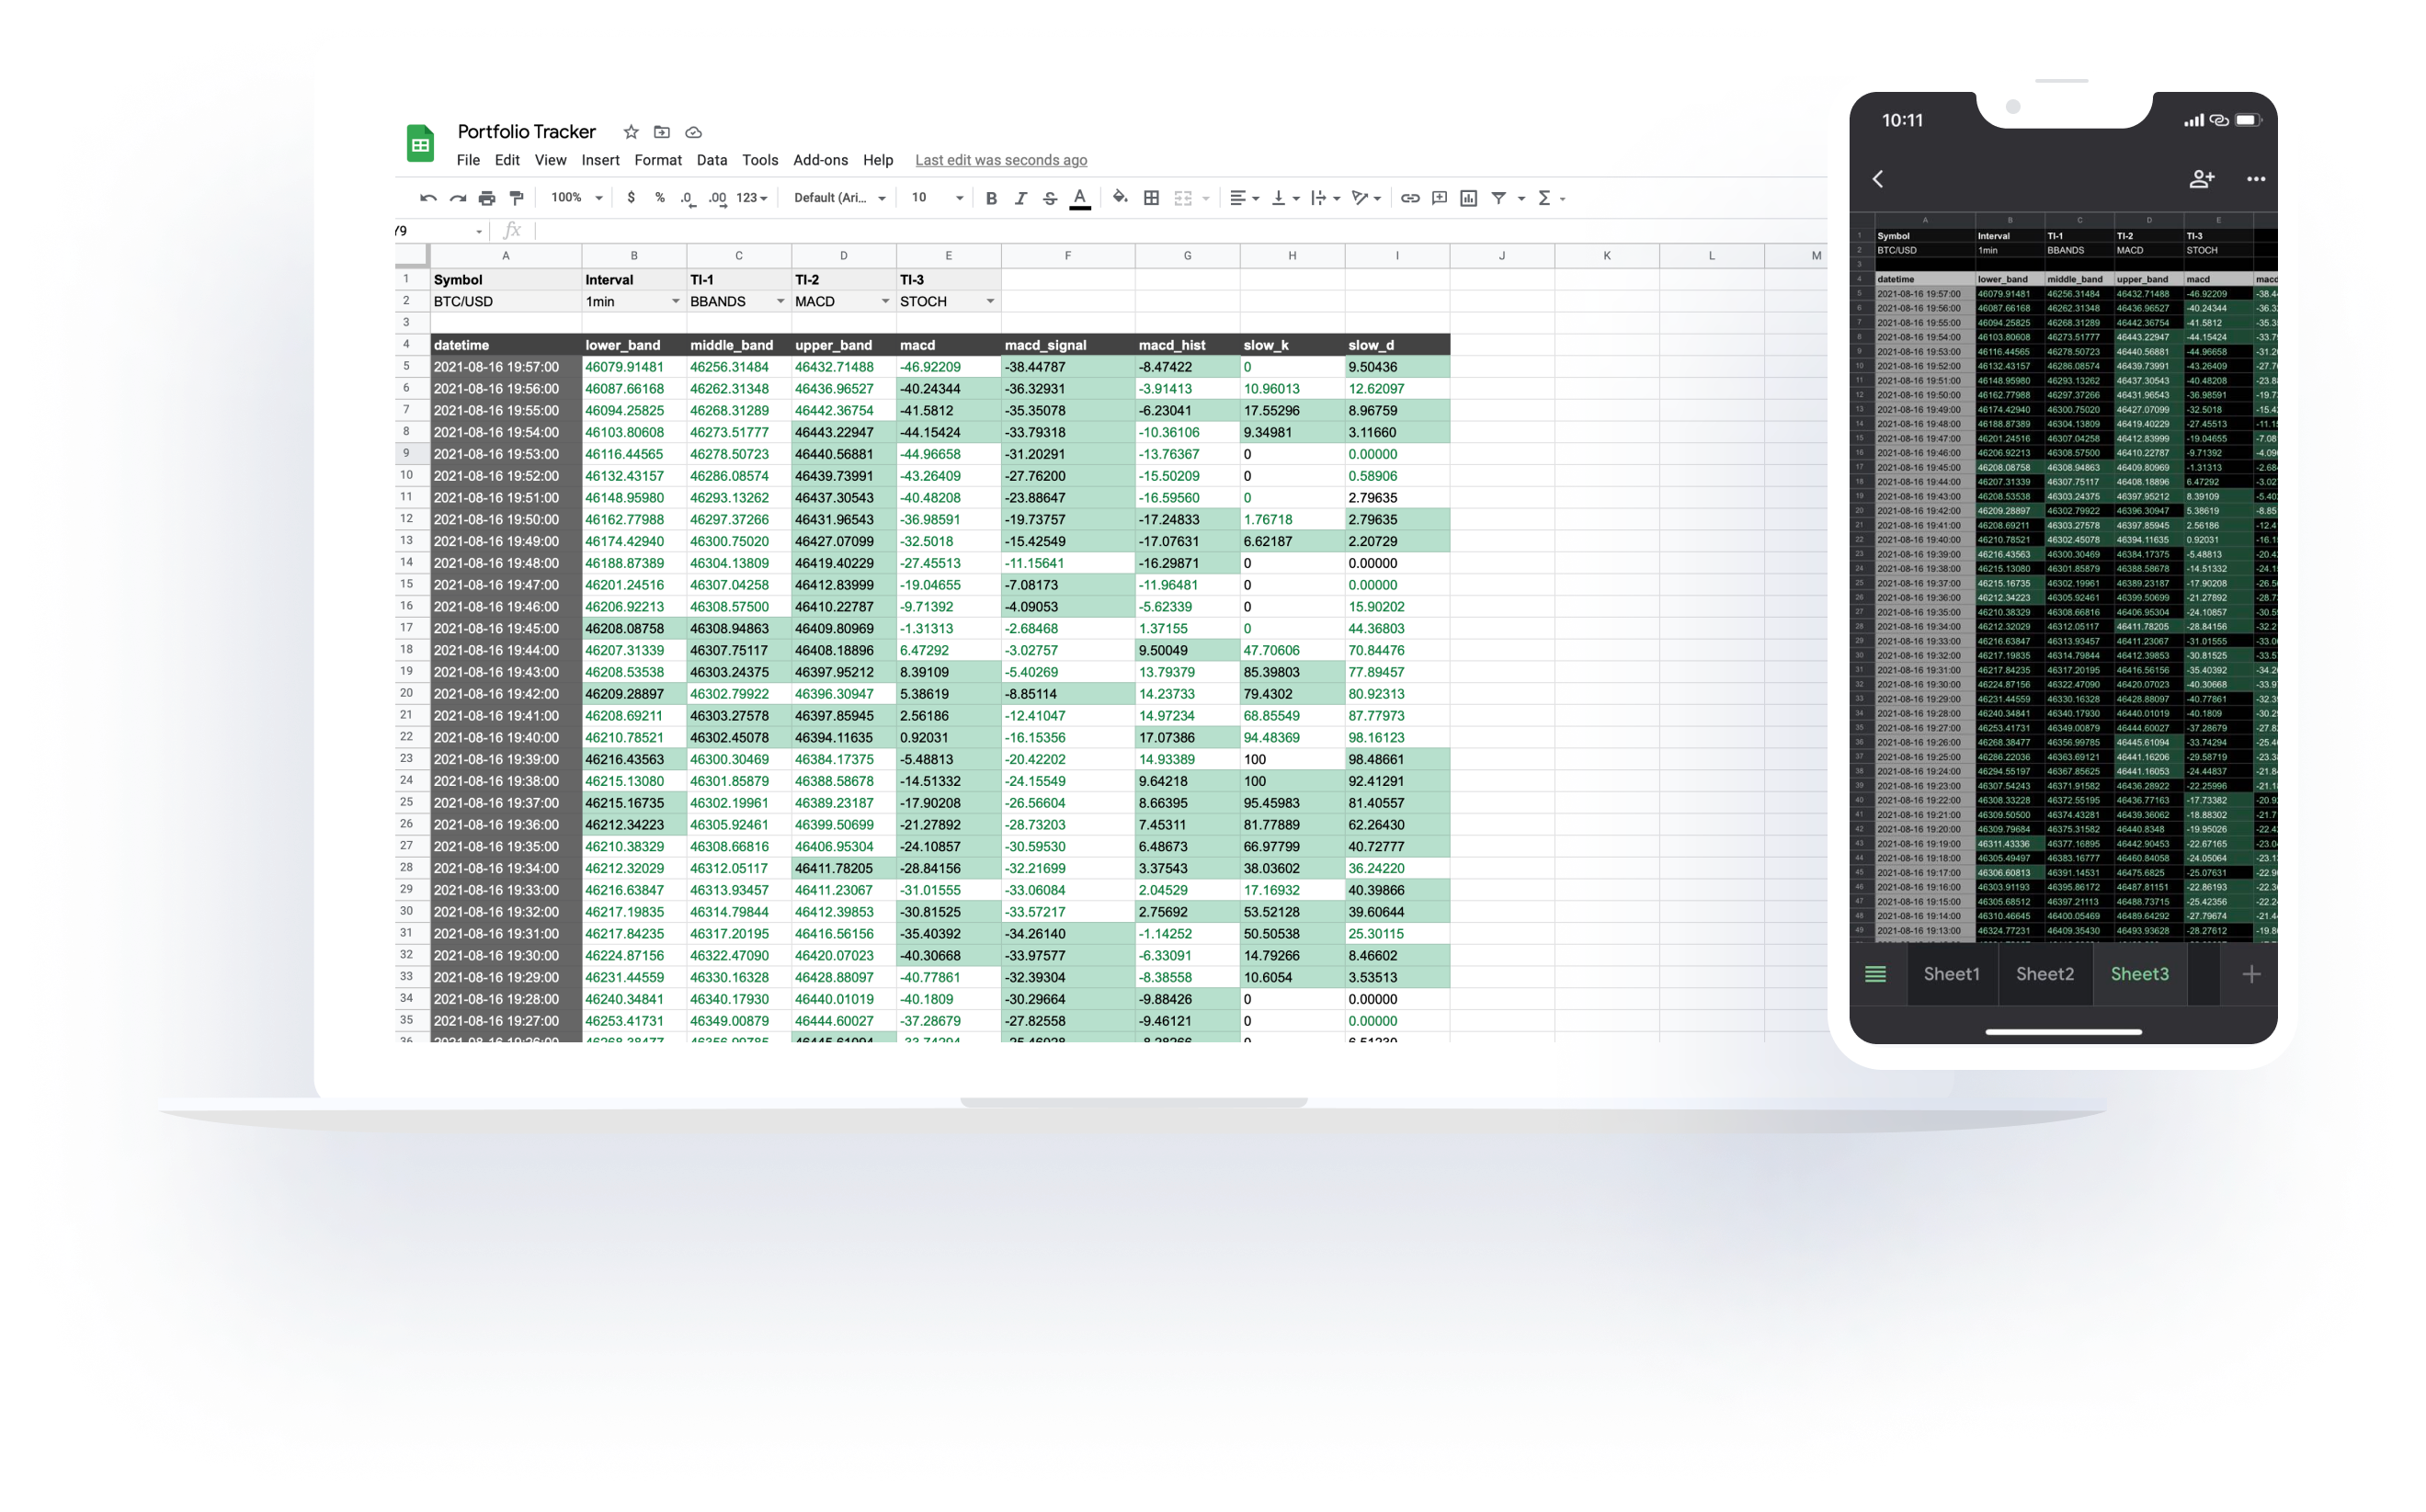Click the undo arrow icon
The width and height of the screenshot is (2426, 1512).
[x=428, y=198]
